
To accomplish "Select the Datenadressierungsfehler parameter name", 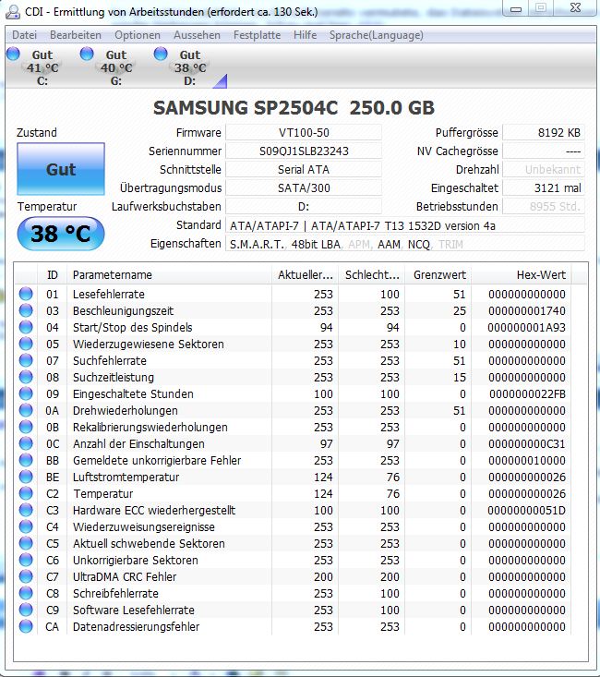I will (x=136, y=626).
